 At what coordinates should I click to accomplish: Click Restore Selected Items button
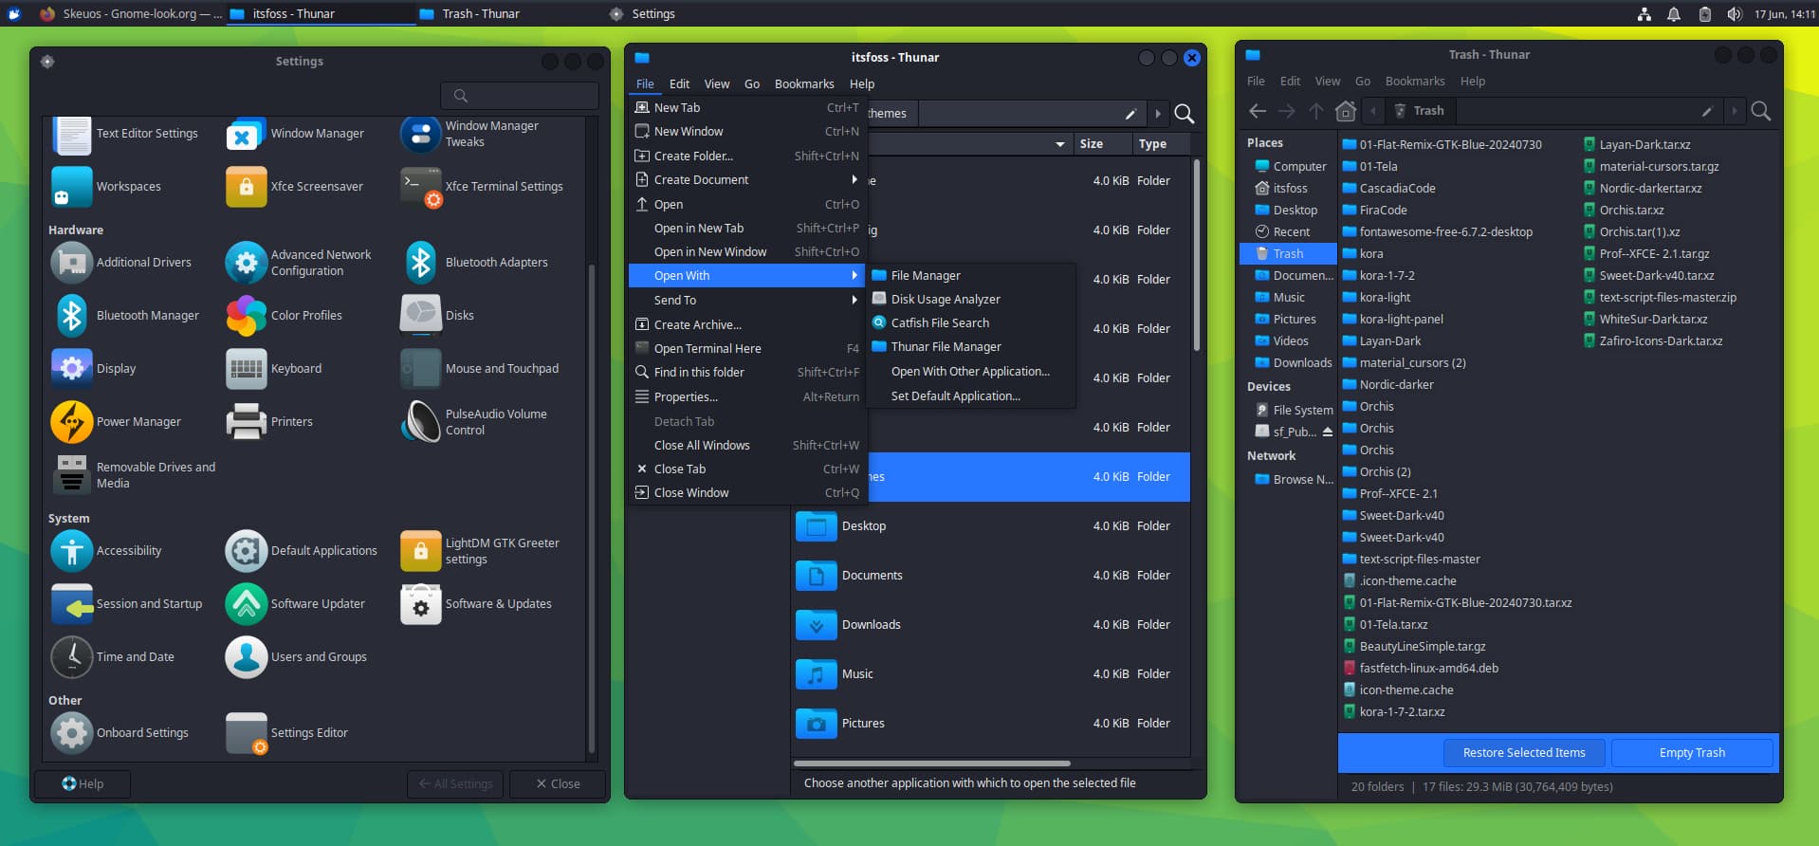[x=1524, y=753]
